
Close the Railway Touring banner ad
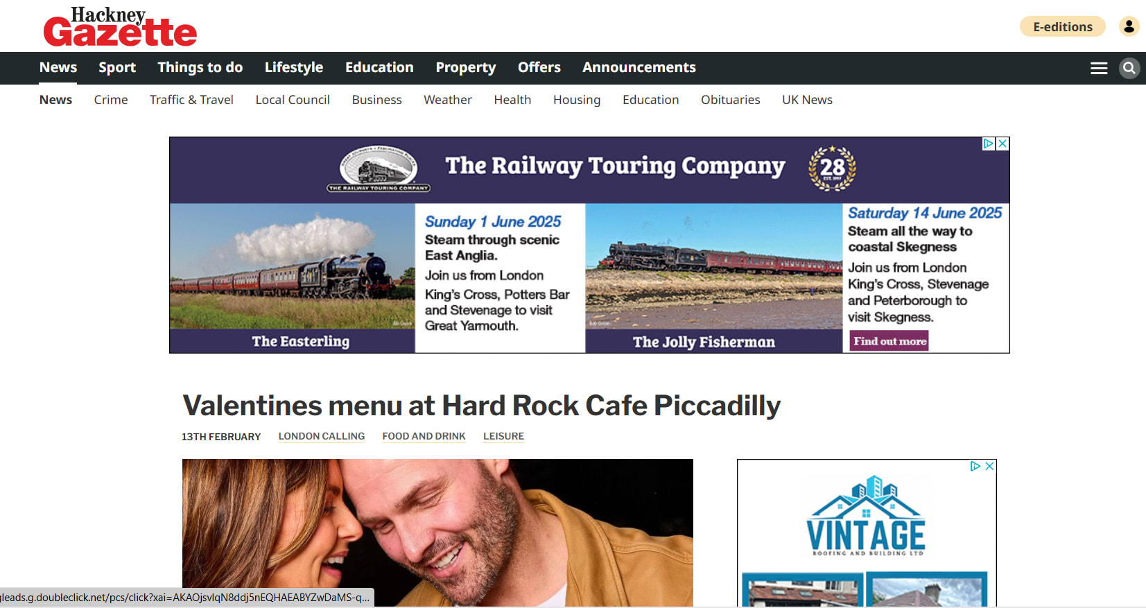(x=1002, y=144)
